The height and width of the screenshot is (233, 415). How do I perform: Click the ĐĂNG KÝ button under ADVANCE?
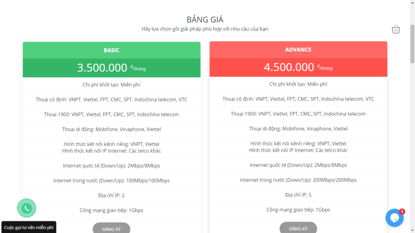[298, 228]
